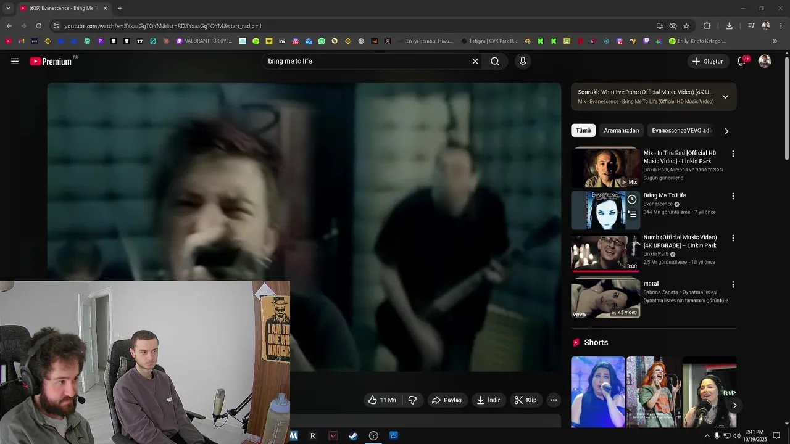The height and width of the screenshot is (444, 790).
Task: Add Bring Me To Life to watch later
Action: pos(632,199)
